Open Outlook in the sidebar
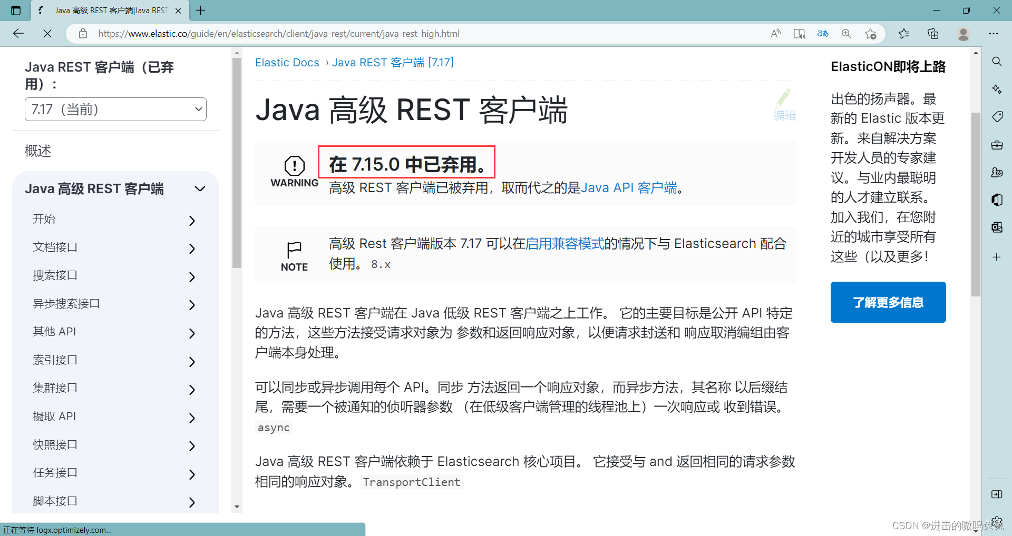1012x536 pixels. click(997, 227)
